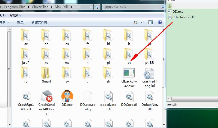Open the 工具(T) menu

click(x=2, y=15)
